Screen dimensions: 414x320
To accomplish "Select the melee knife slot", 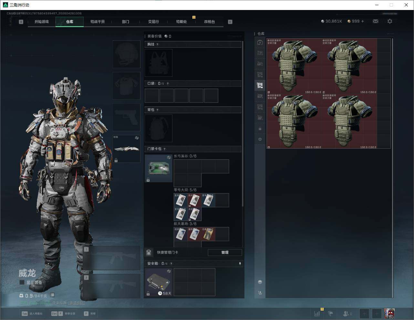I will [x=126, y=149].
